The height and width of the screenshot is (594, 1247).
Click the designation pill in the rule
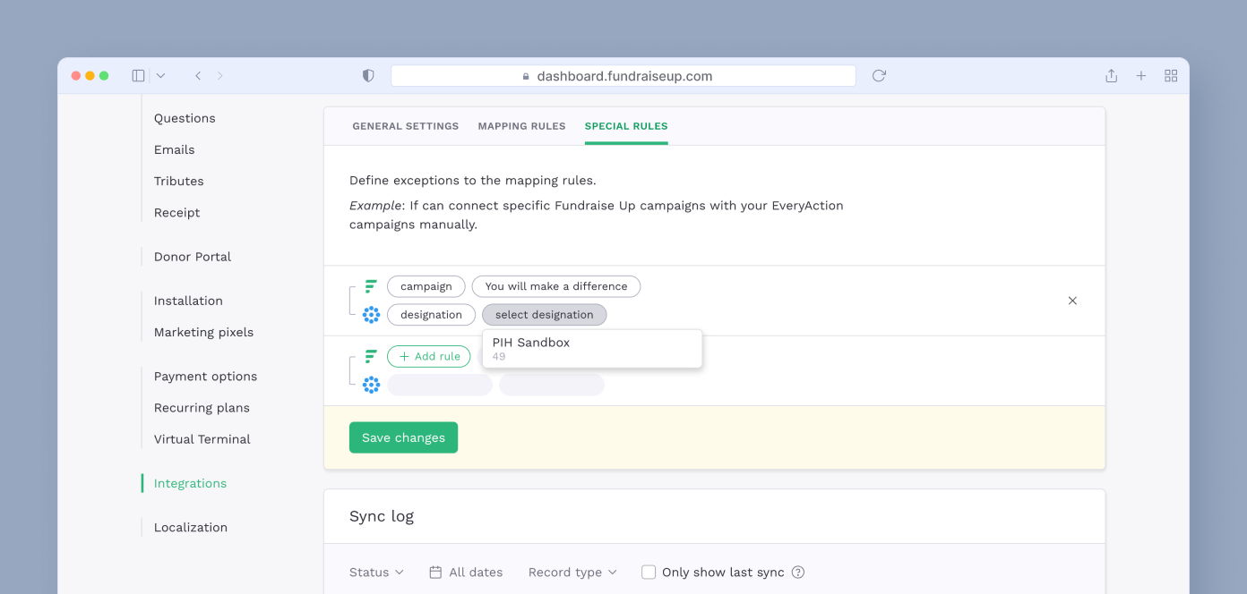[431, 315]
